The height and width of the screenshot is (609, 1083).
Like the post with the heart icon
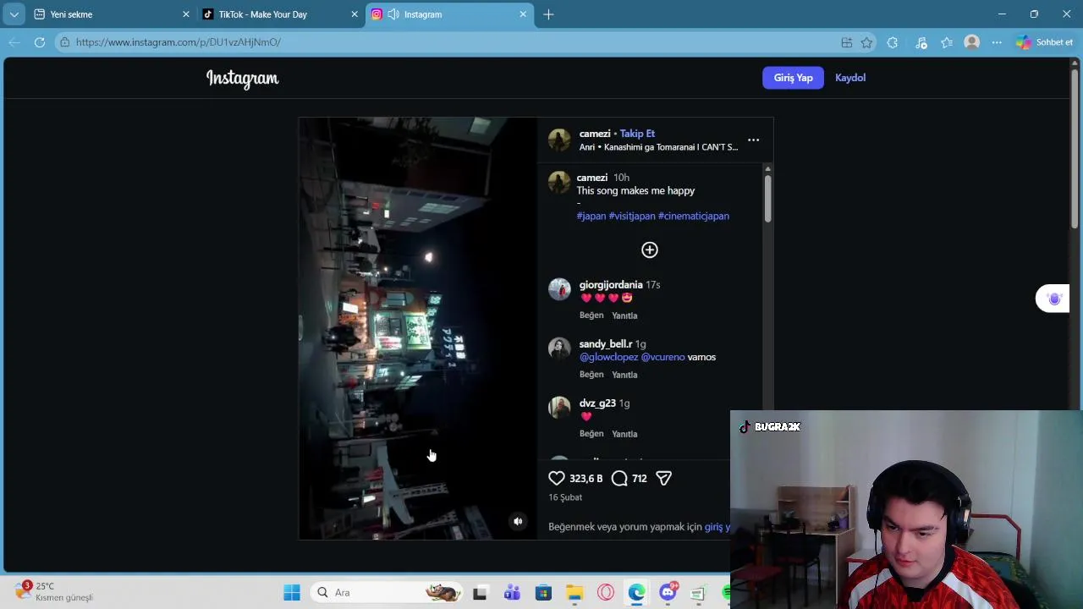[x=556, y=478]
